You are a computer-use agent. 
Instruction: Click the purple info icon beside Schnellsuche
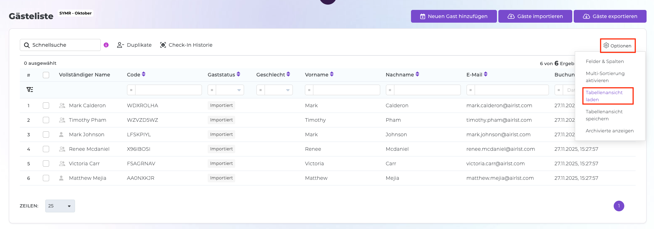(106, 45)
